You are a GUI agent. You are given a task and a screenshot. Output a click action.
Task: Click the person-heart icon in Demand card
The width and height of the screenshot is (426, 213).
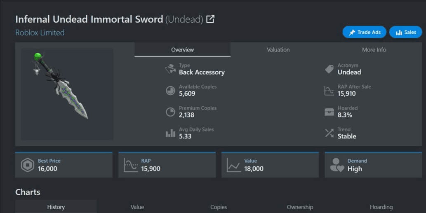point(337,165)
